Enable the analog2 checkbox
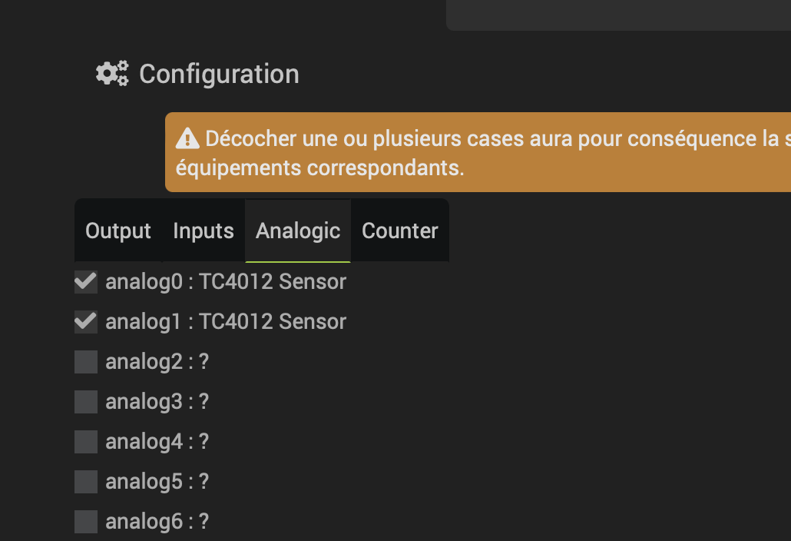The width and height of the screenshot is (791, 541). pos(85,361)
